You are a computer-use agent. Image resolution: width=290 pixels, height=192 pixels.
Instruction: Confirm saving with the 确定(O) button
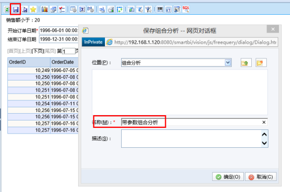(x=228, y=177)
